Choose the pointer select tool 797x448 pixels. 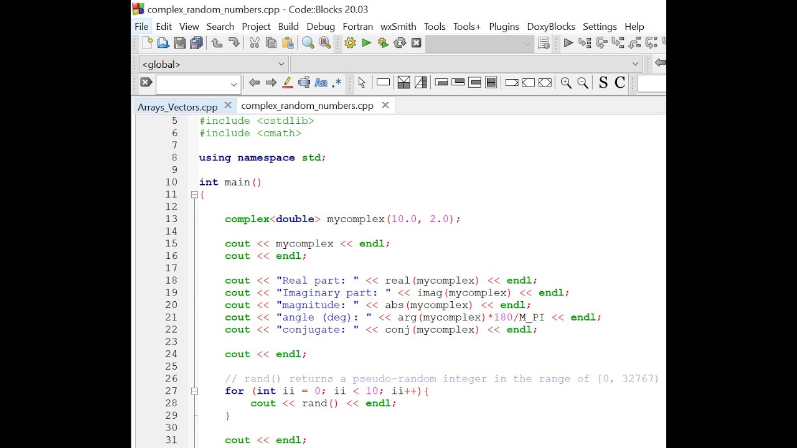click(362, 83)
